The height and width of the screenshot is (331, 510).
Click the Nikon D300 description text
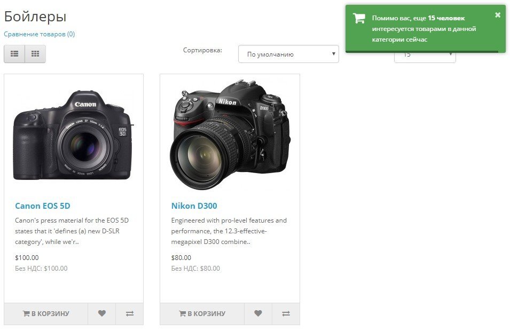pos(229,231)
